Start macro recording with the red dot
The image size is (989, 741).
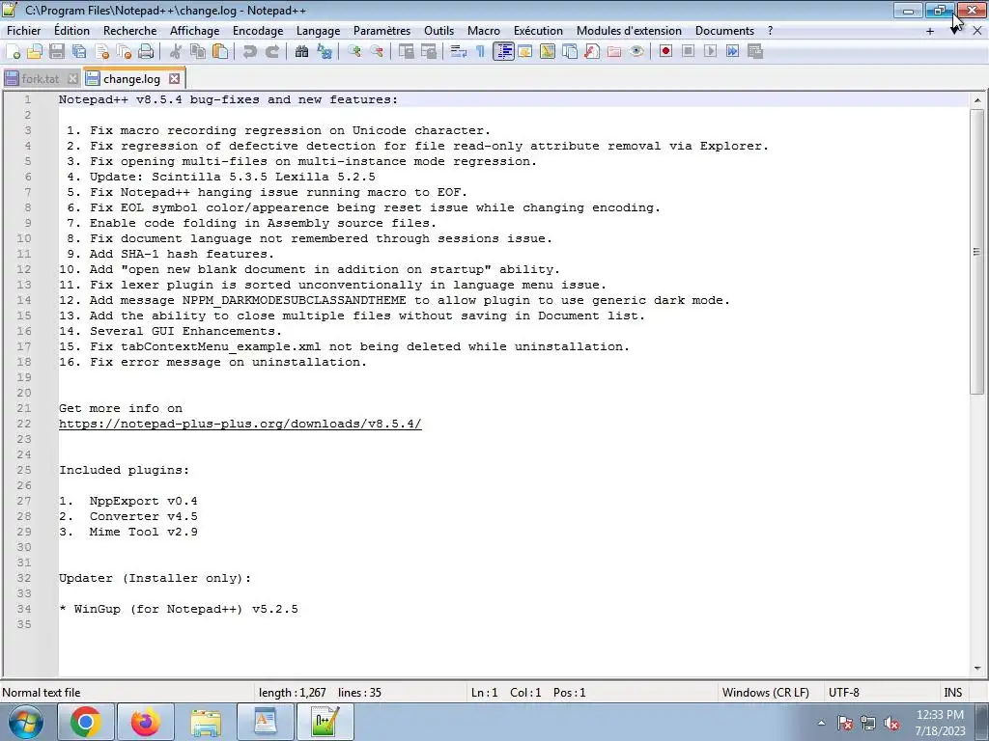click(x=665, y=52)
